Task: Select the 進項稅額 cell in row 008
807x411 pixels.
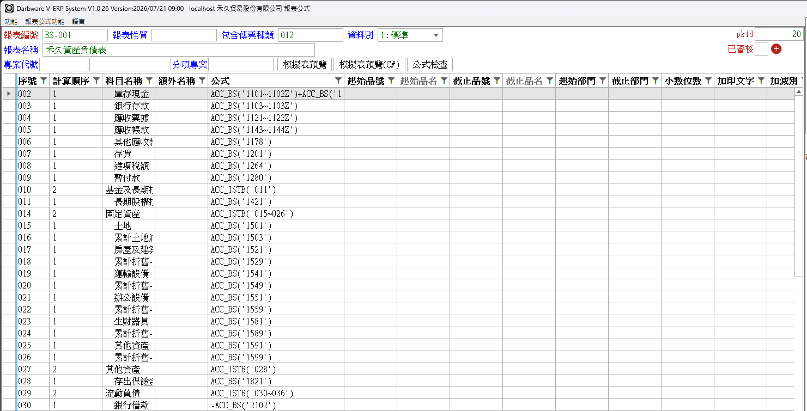Action: (129, 165)
